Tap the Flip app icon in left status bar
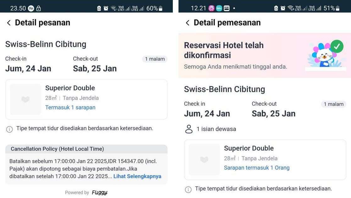The image size is (351, 198). (x=31, y=8)
